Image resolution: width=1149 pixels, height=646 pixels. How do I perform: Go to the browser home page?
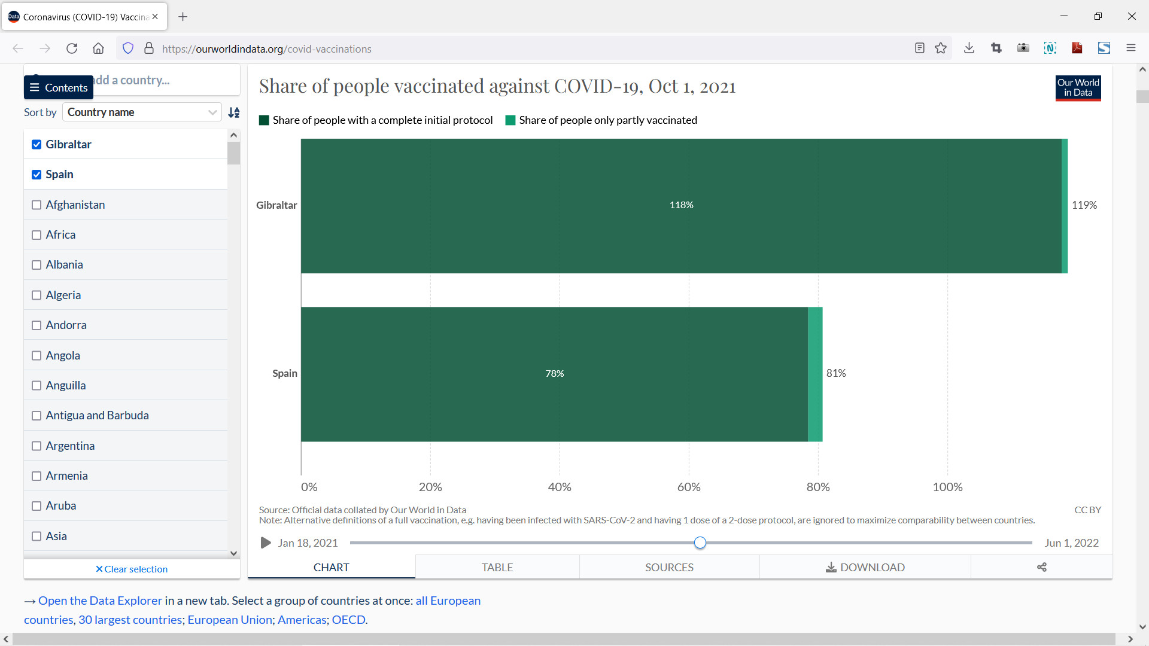(x=98, y=48)
